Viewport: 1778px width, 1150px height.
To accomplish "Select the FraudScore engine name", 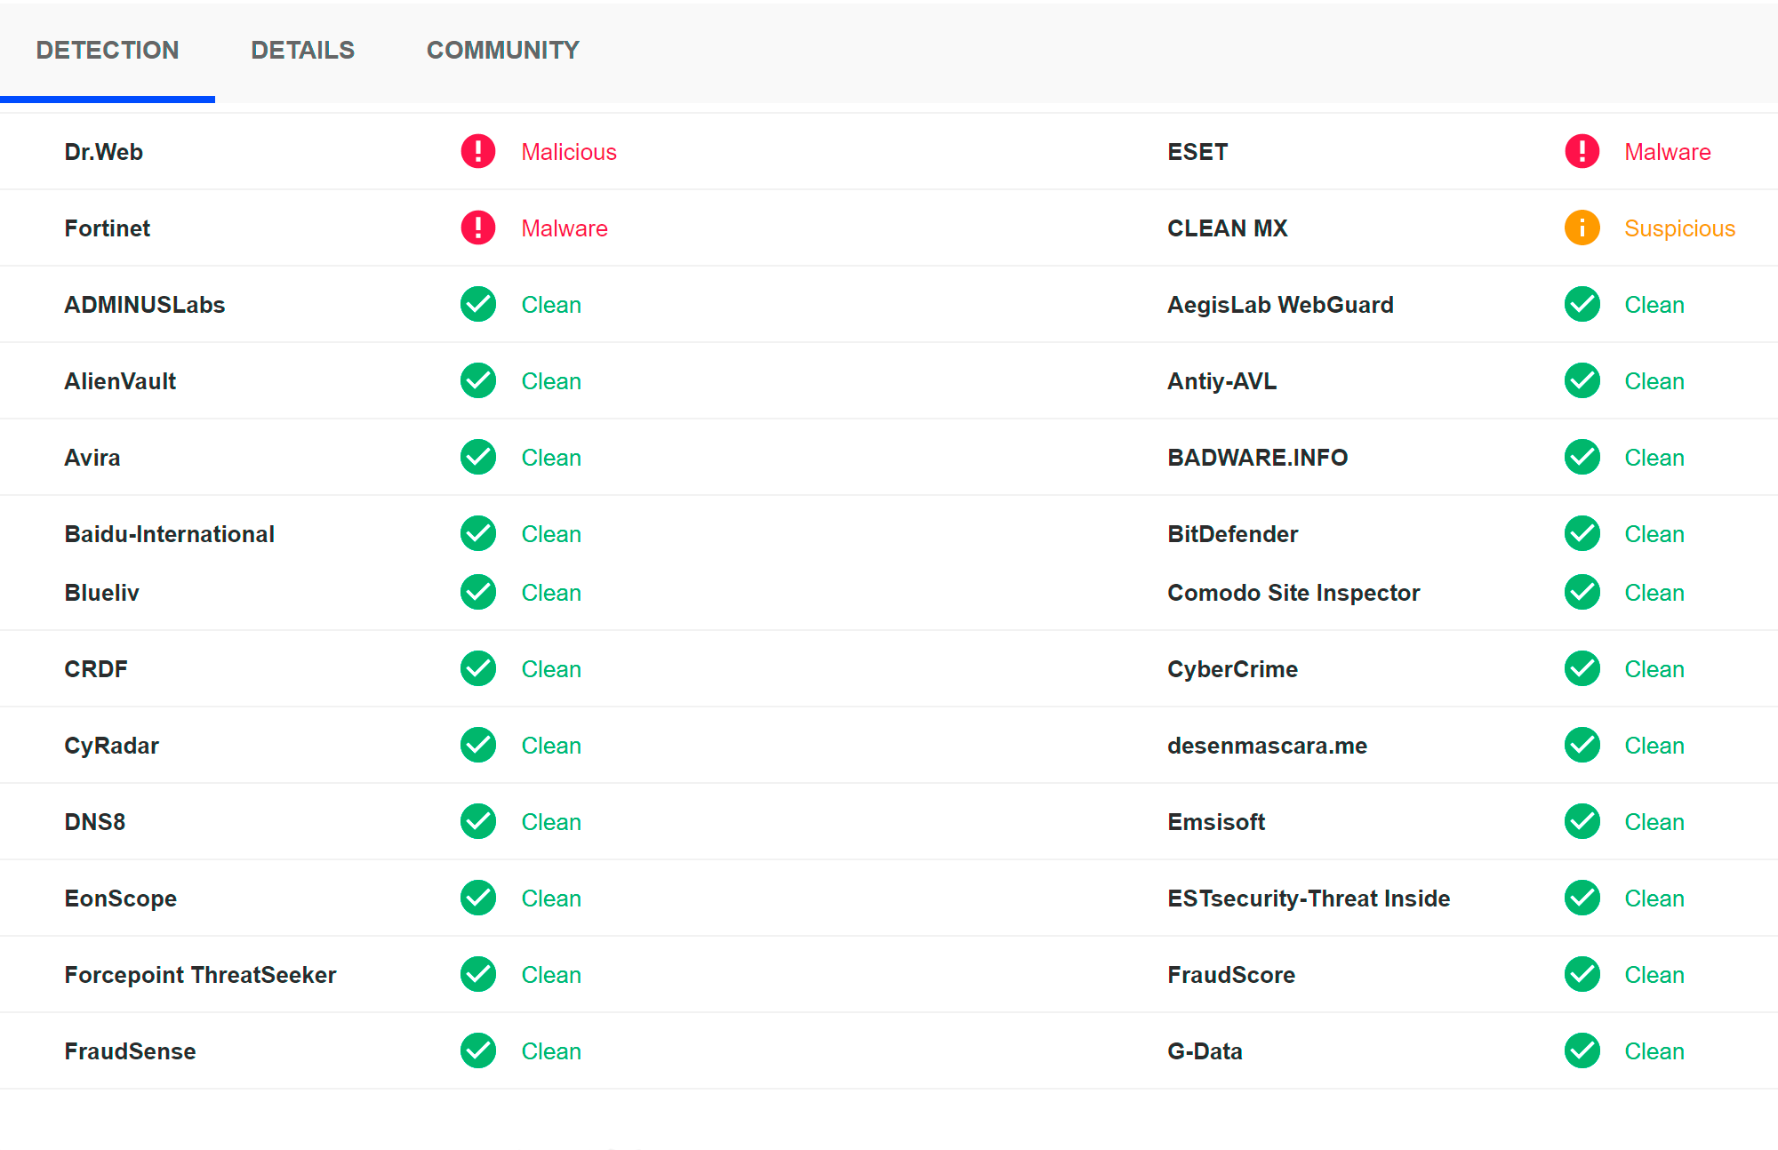I will [1231, 975].
